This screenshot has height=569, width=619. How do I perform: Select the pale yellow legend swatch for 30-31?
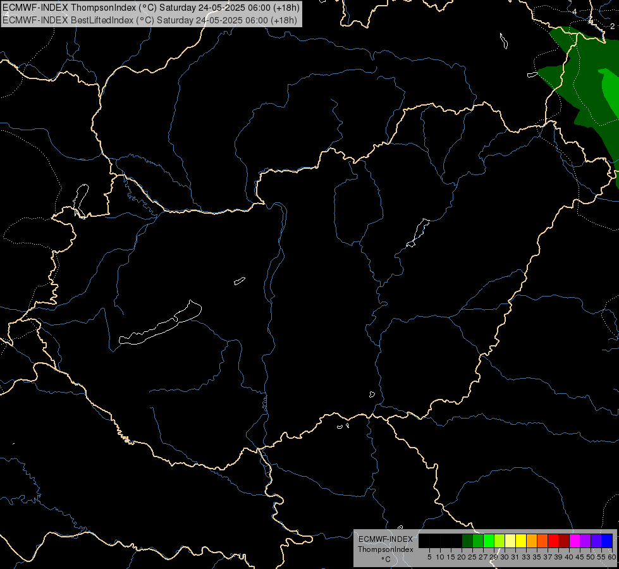(510, 541)
